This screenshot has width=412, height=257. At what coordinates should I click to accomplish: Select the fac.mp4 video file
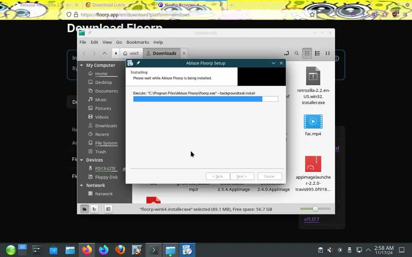click(313, 125)
